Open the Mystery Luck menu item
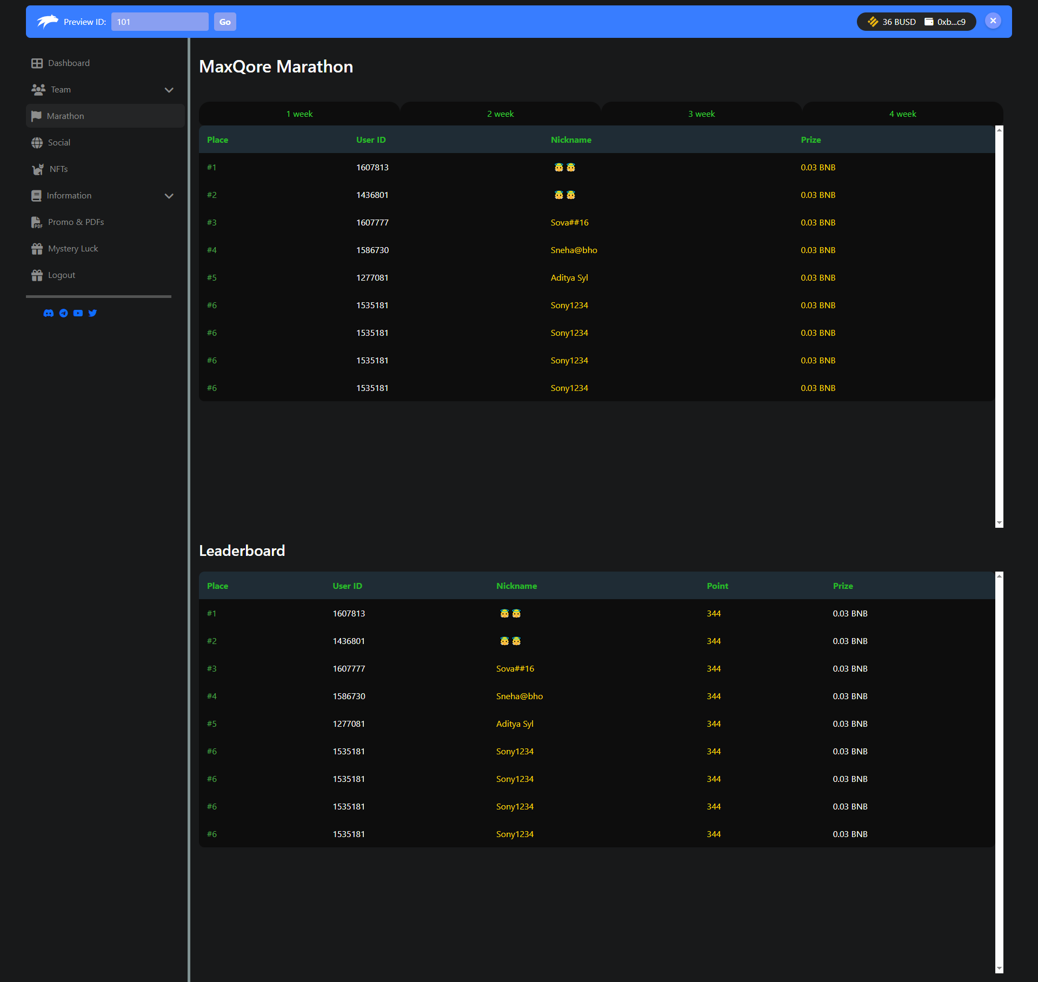The width and height of the screenshot is (1038, 982). tap(105, 249)
